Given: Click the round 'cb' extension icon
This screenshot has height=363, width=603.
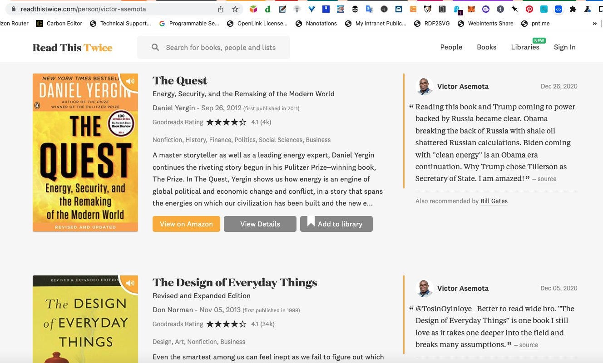Looking at the screenshot, I should tap(559, 9).
